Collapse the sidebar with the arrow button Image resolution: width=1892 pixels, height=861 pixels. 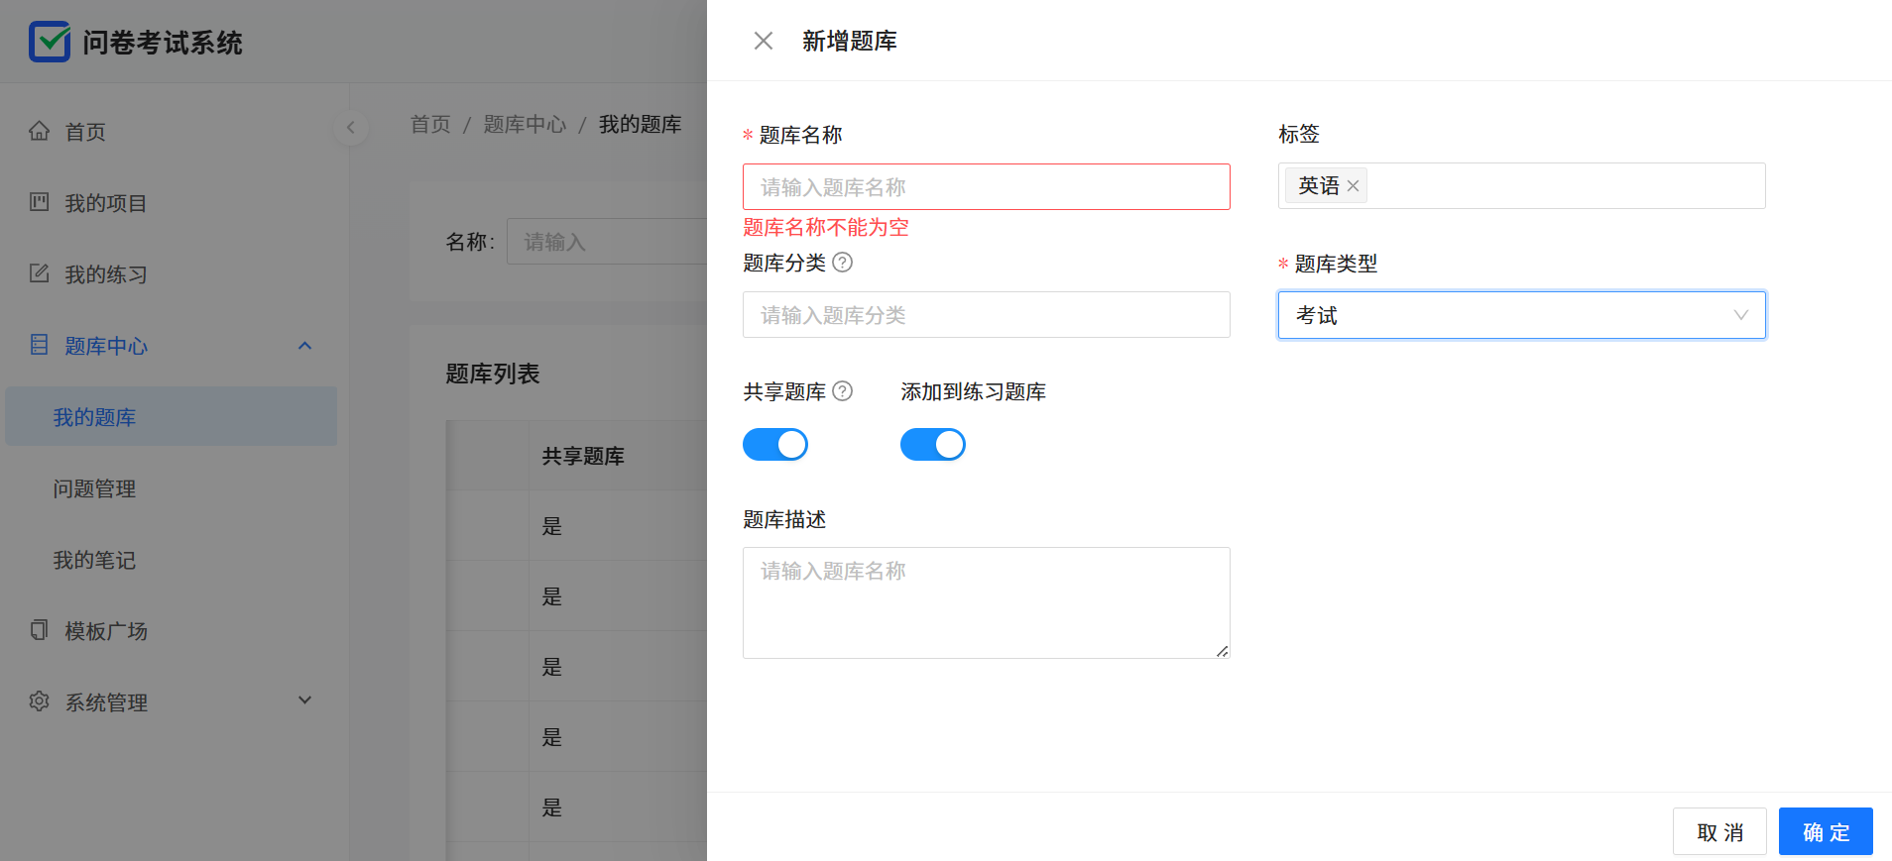(350, 128)
